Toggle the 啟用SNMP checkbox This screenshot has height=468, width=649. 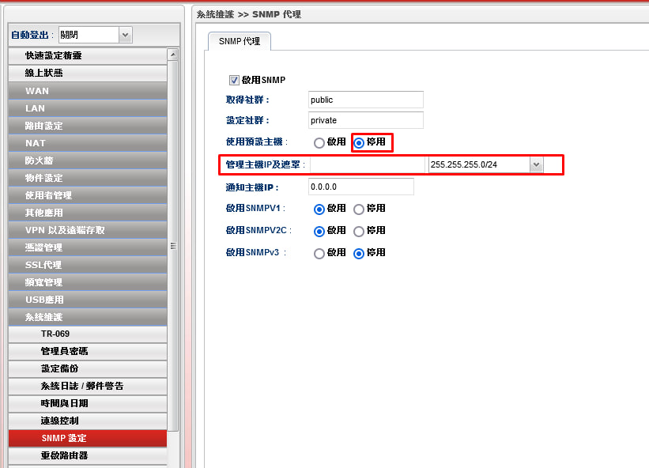point(234,80)
